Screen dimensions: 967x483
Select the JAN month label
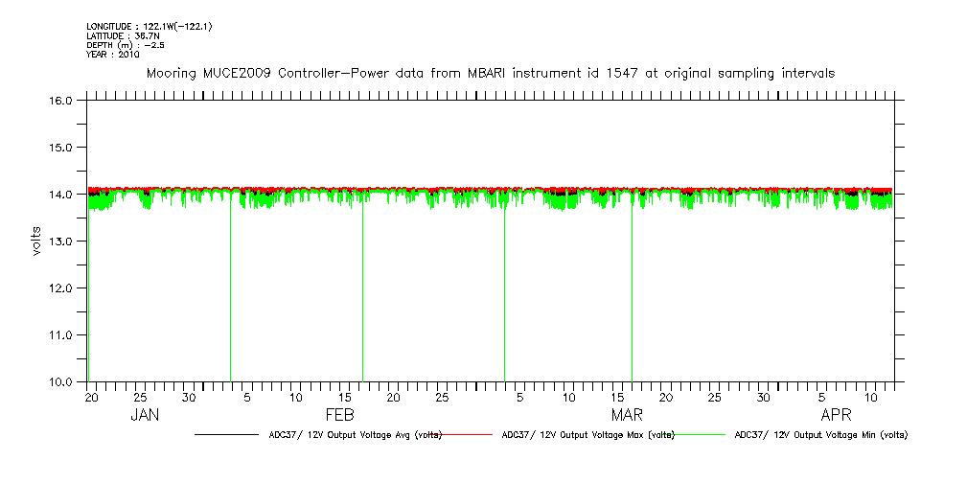(145, 416)
